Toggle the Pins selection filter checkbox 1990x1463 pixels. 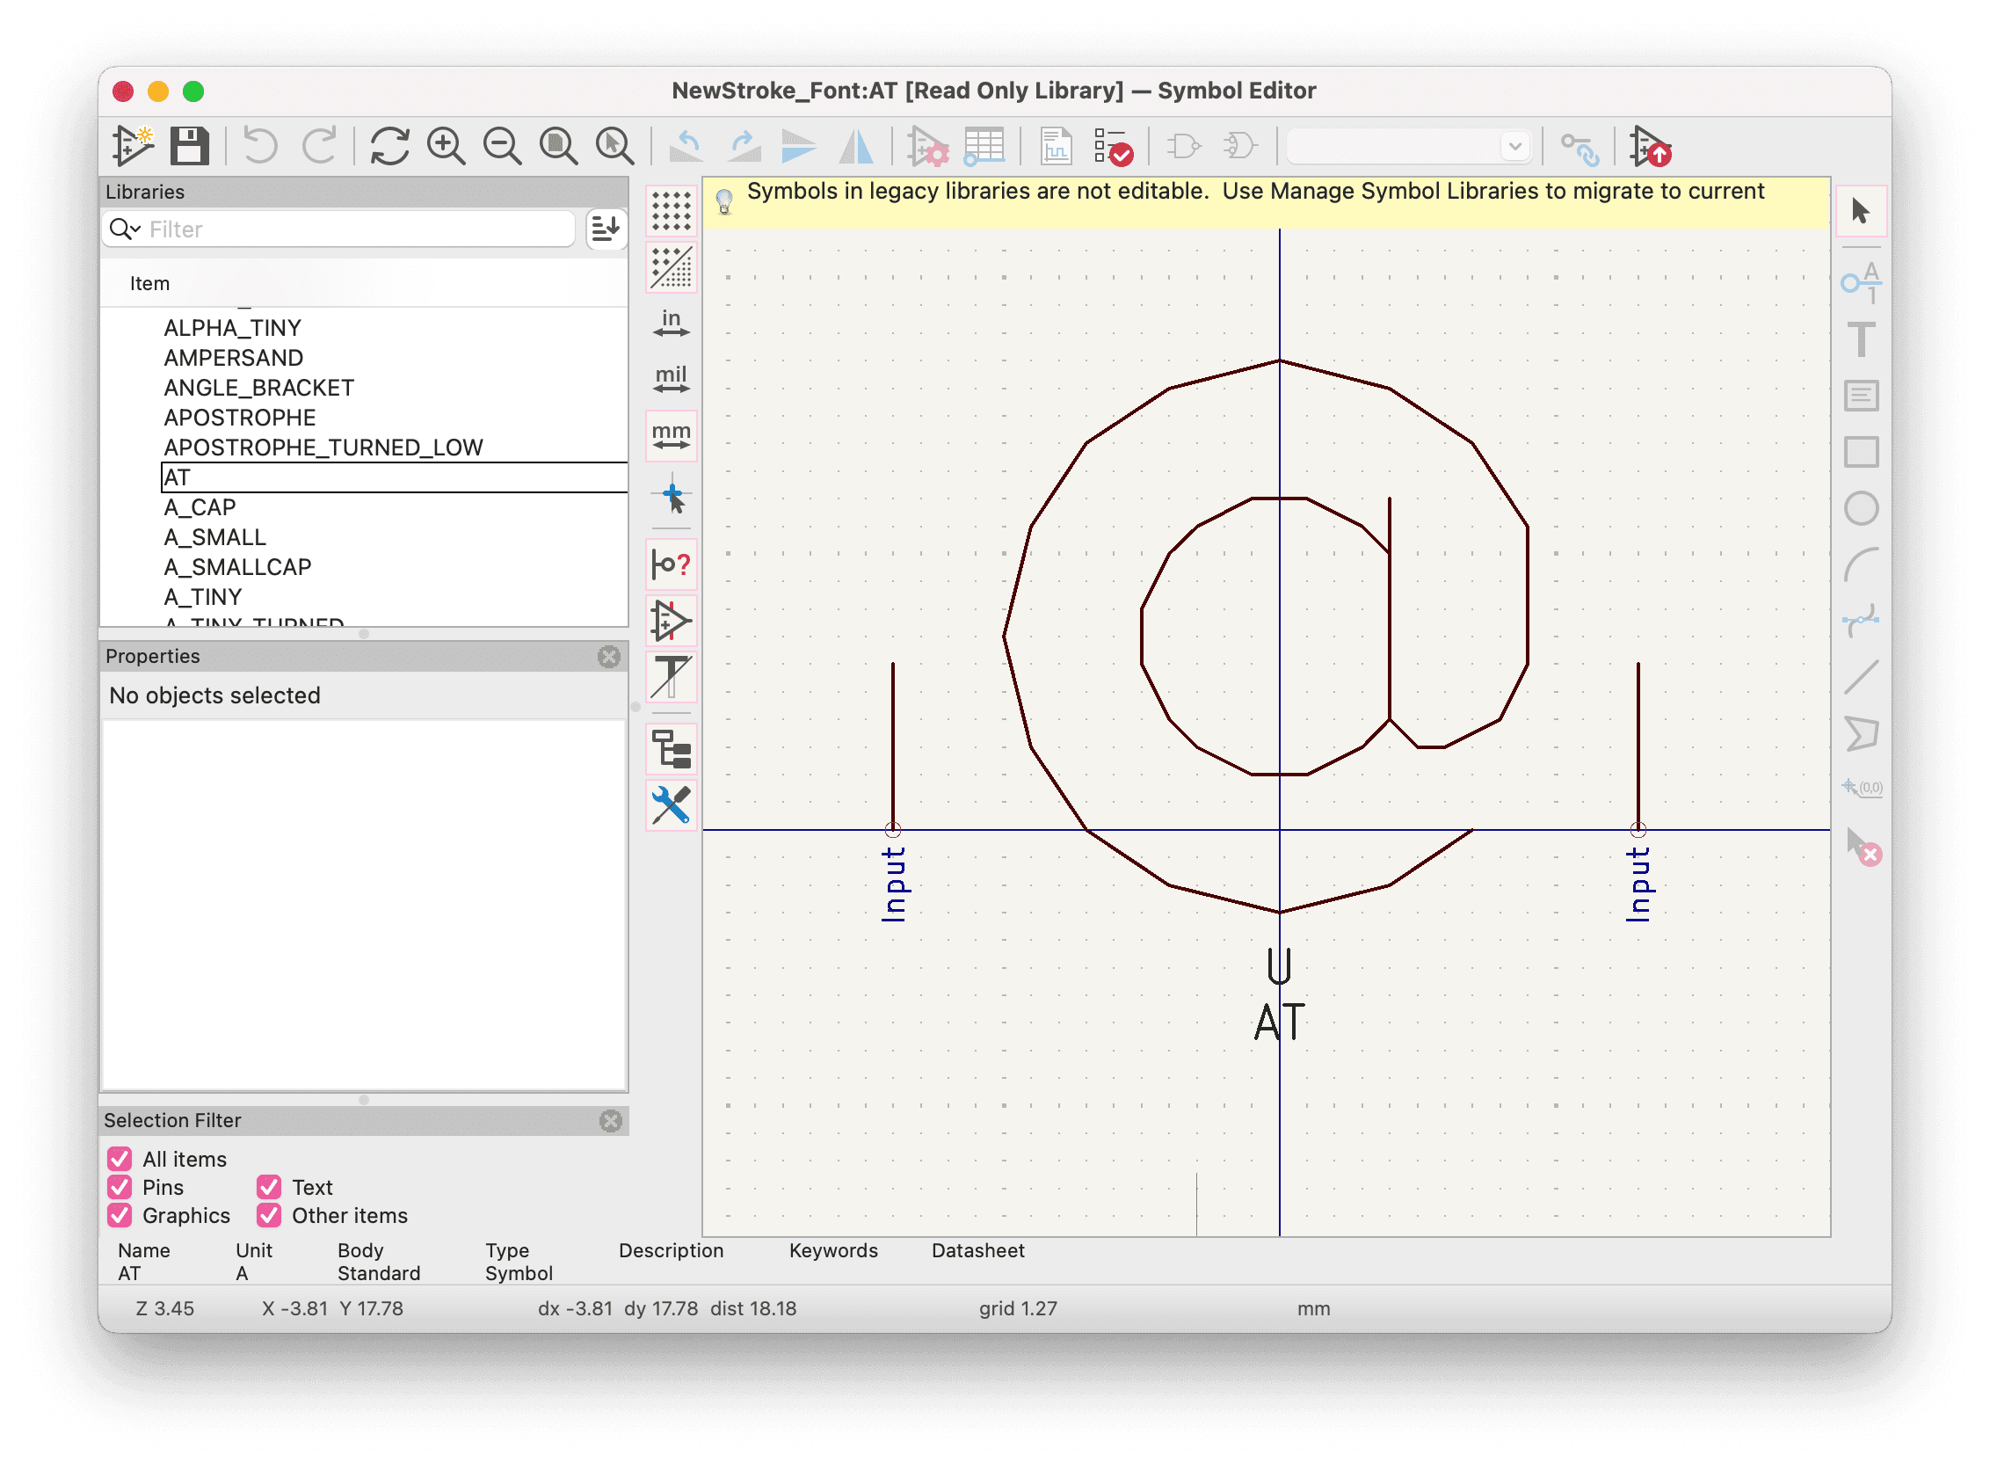tap(120, 1188)
